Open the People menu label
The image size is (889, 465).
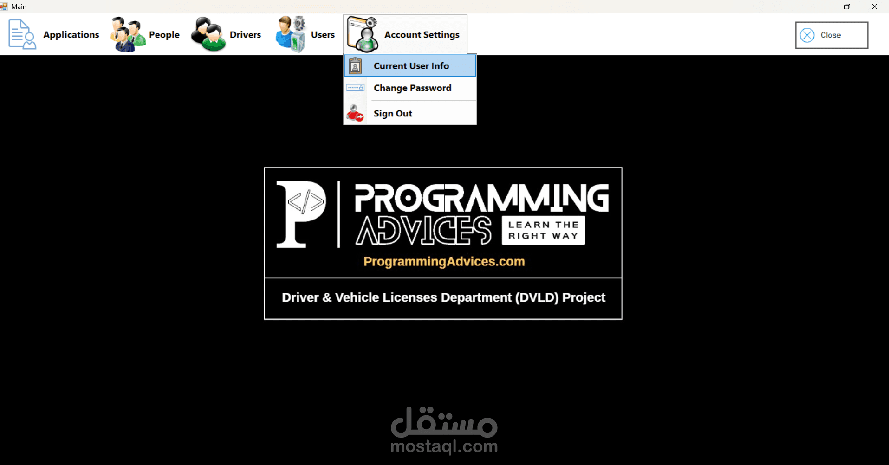pos(164,35)
